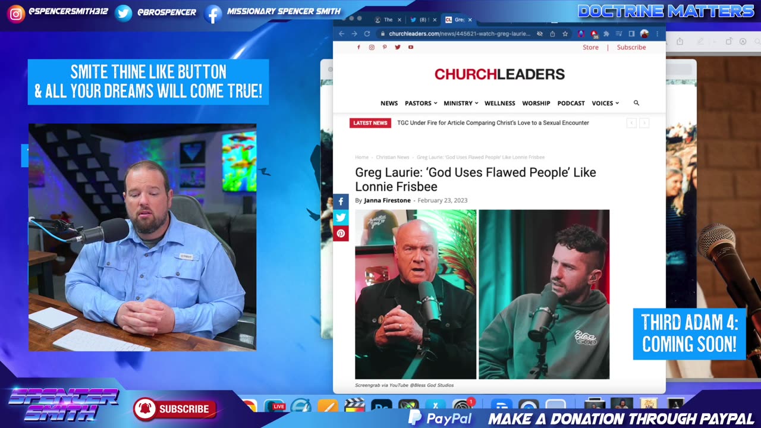Click the Screengrab via YouTube caption
Screen dimensions: 761x428
pyautogui.click(x=404, y=385)
